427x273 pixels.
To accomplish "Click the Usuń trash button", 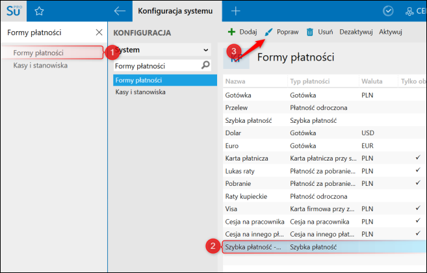I will [x=320, y=31].
